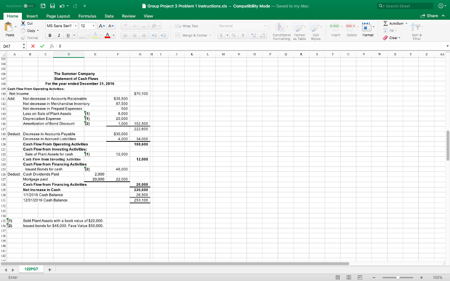Click the currency dollar format icon
450x281 pixels.
point(221,35)
